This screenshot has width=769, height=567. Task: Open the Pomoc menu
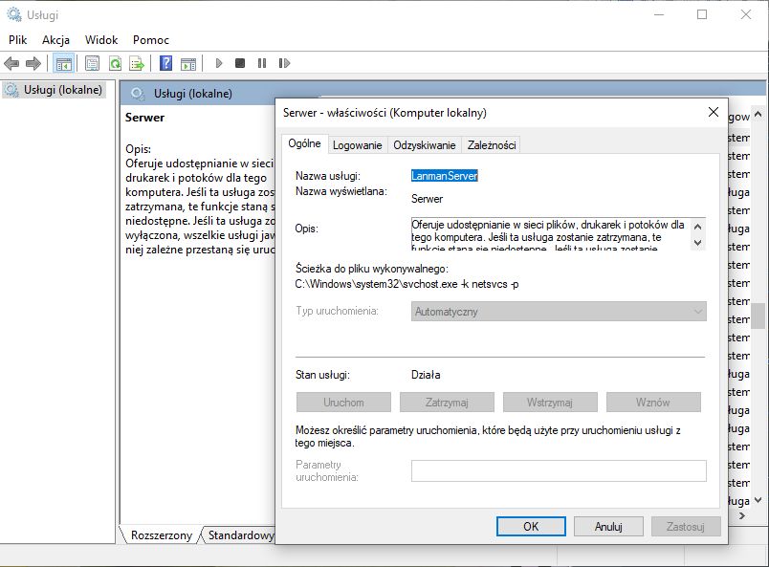pos(151,40)
